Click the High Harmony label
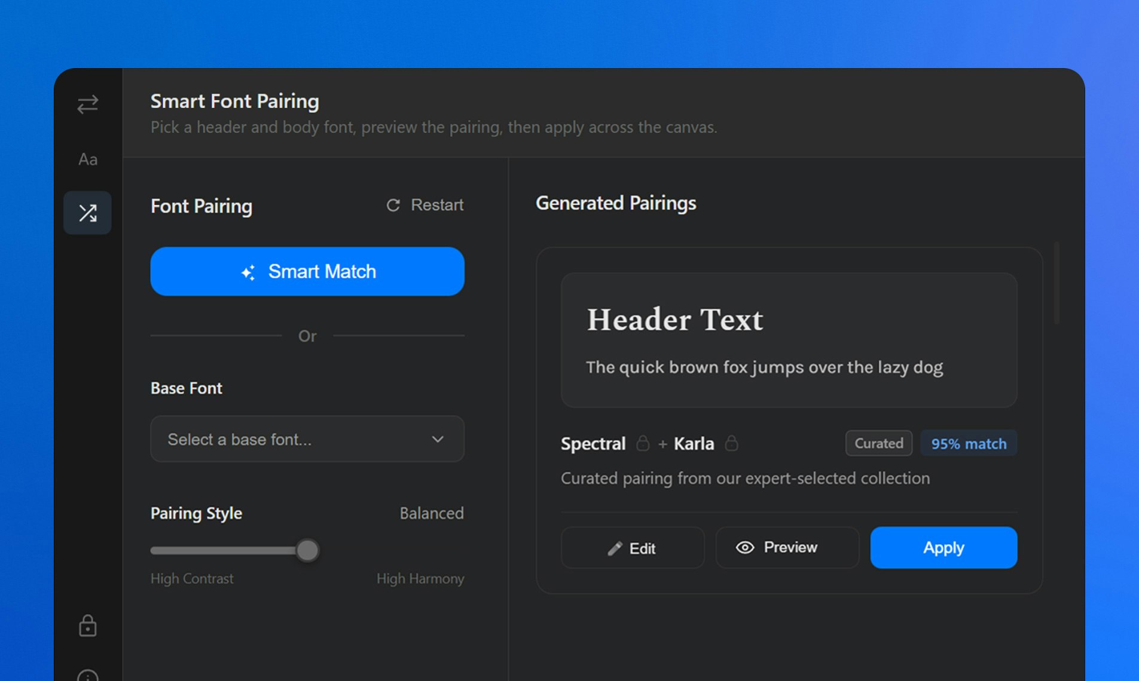Image resolution: width=1139 pixels, height=681 pixels. pos(420,578)
